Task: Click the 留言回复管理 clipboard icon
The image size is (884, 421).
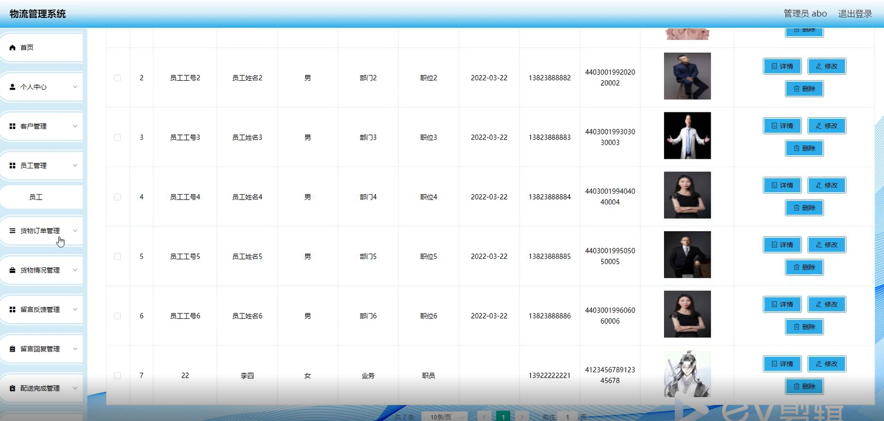Action: 13,349
